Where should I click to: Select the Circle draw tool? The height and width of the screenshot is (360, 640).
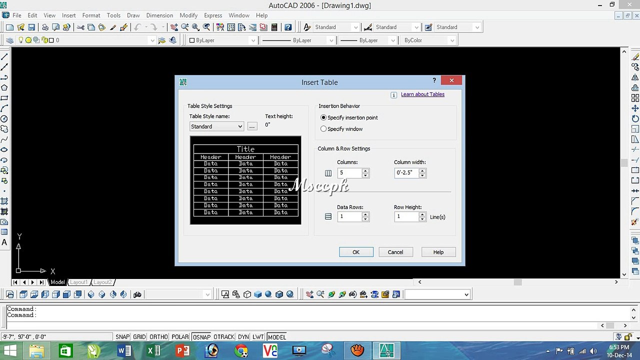4,118
